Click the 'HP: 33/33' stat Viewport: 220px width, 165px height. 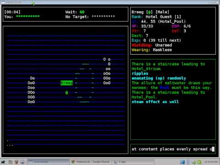click(143, 26)
